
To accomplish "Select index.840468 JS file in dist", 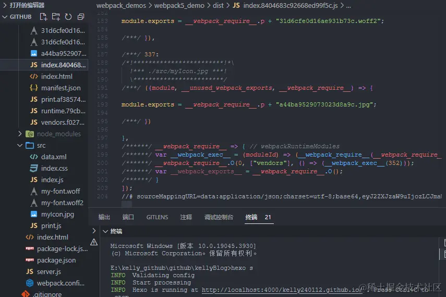I will 63,65.
